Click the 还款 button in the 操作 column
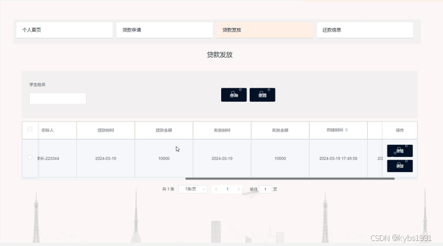Screen dimensions: 443x246 point(400,166)
